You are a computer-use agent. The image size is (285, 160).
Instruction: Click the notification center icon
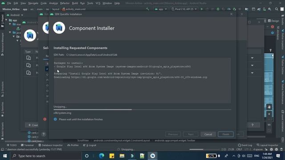(x=278, y=156)
